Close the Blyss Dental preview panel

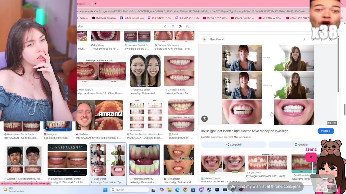point(330,39)
